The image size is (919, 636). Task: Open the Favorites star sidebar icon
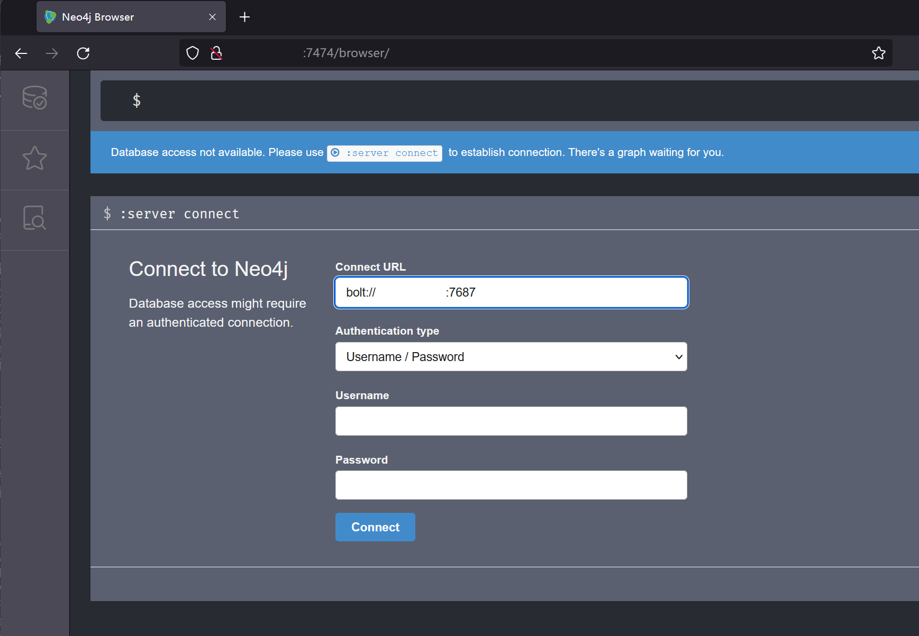point(34,158)
